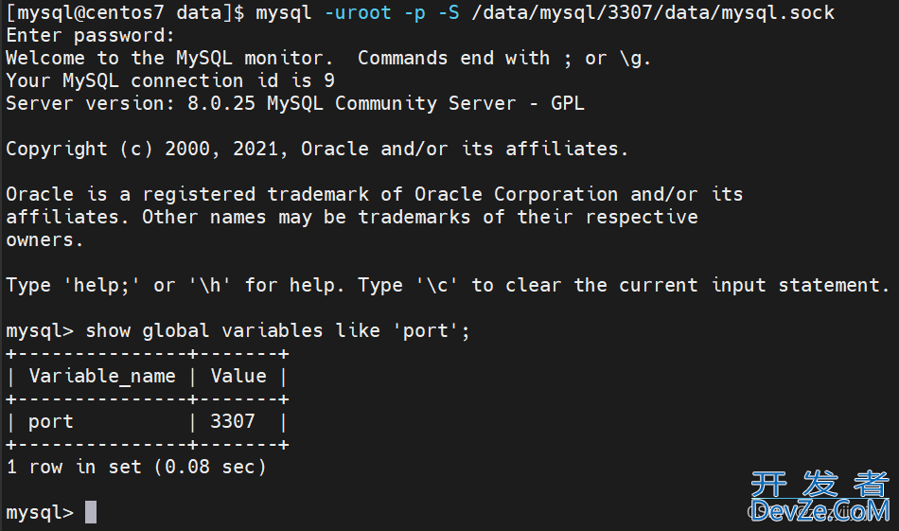The height and width of the screenshot is (531, 899).
Task: Click the 'Enter password:' line
Action: 90,36
